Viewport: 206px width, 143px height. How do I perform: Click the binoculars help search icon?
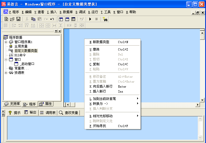pos(105,19)
